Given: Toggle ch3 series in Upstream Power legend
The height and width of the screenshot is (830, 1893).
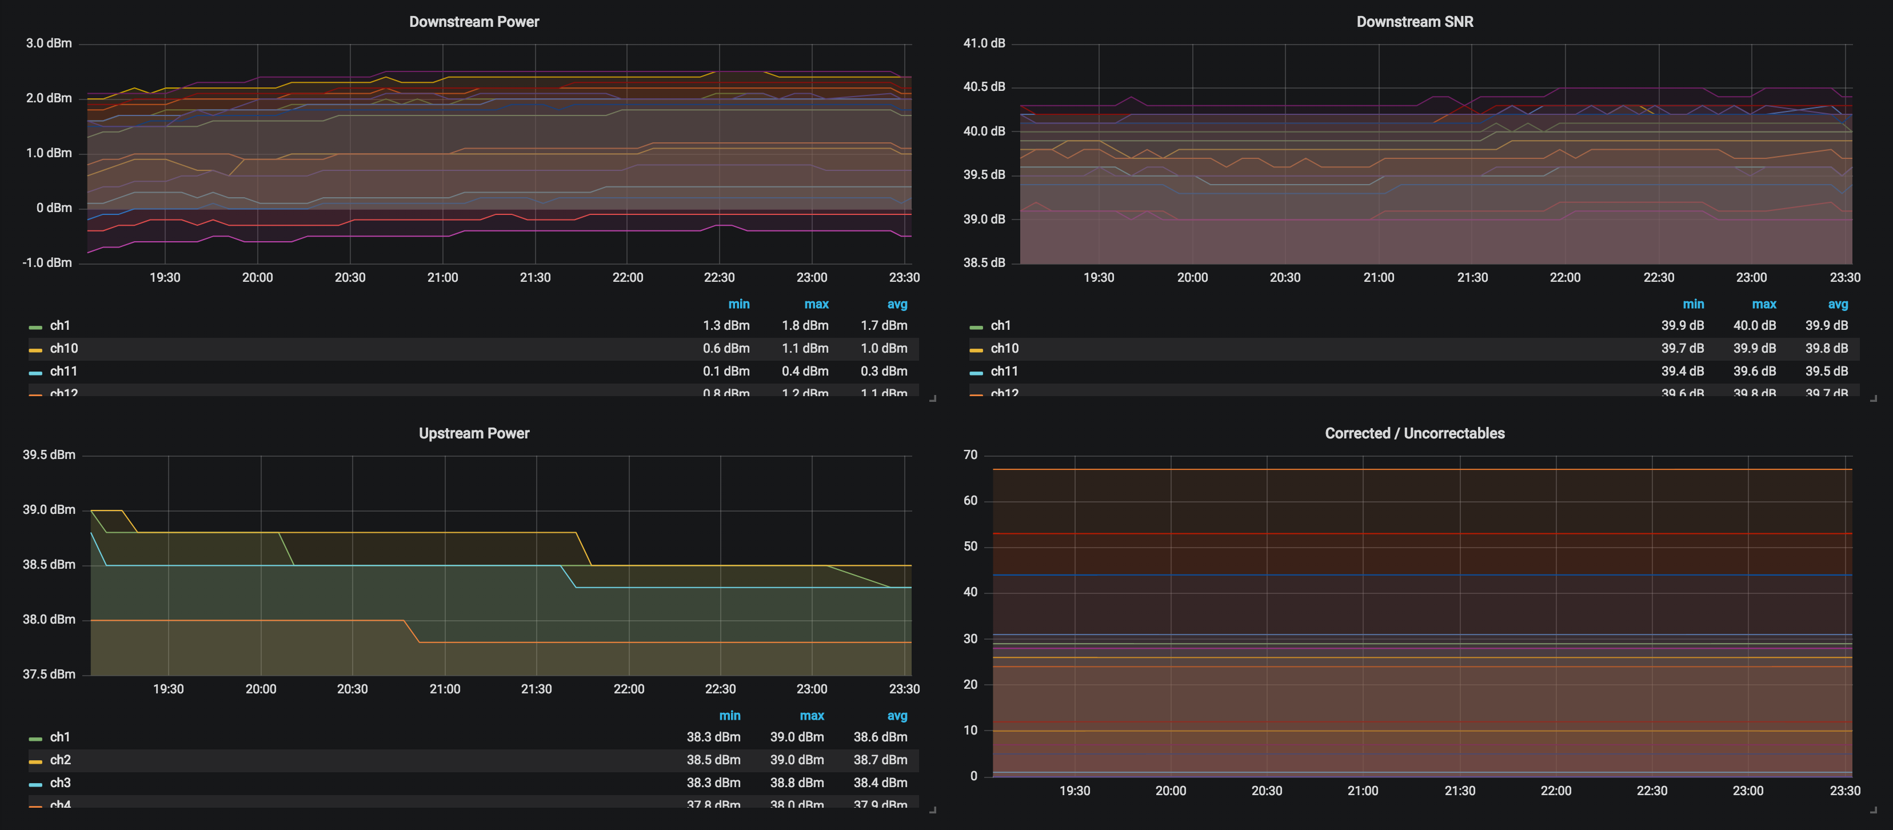Looking at the screenshot, I should click(60, 783).
